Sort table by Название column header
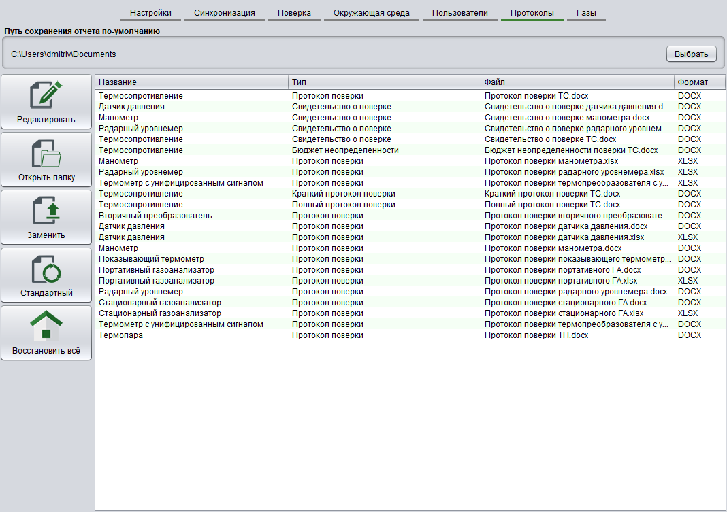 point(191,82)
